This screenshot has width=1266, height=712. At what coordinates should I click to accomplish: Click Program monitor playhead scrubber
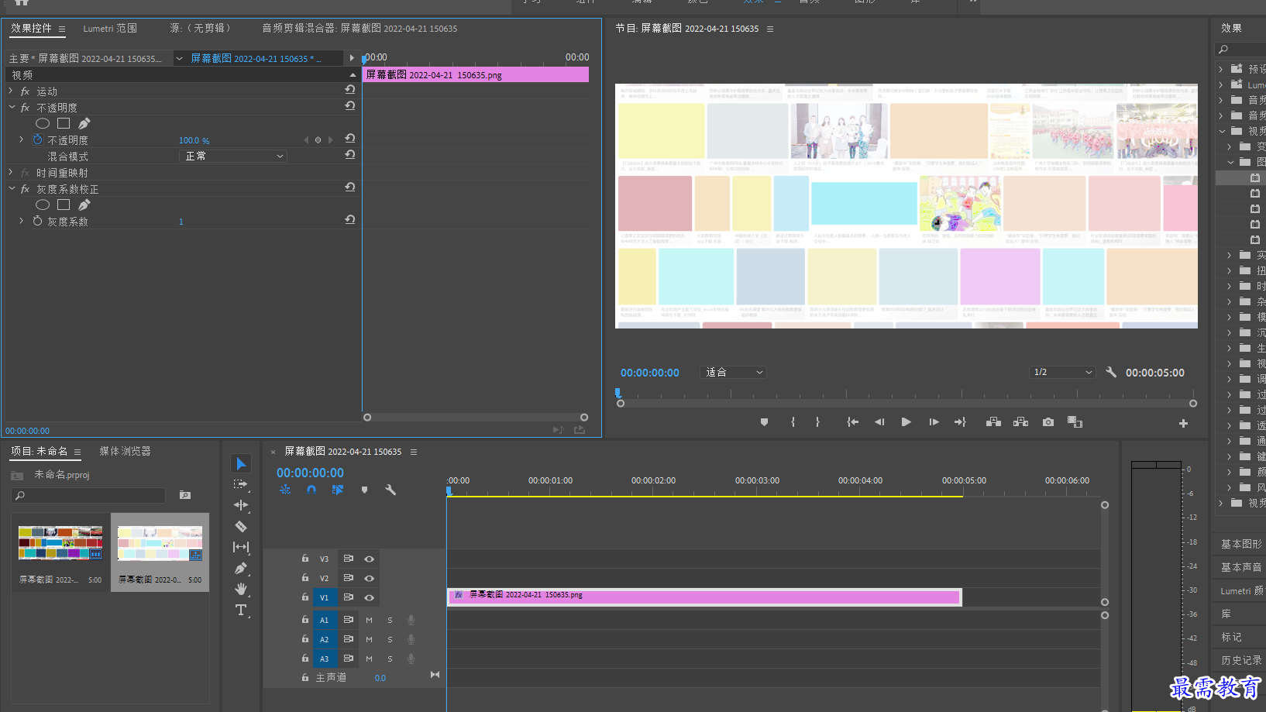[x=618, y=393]
